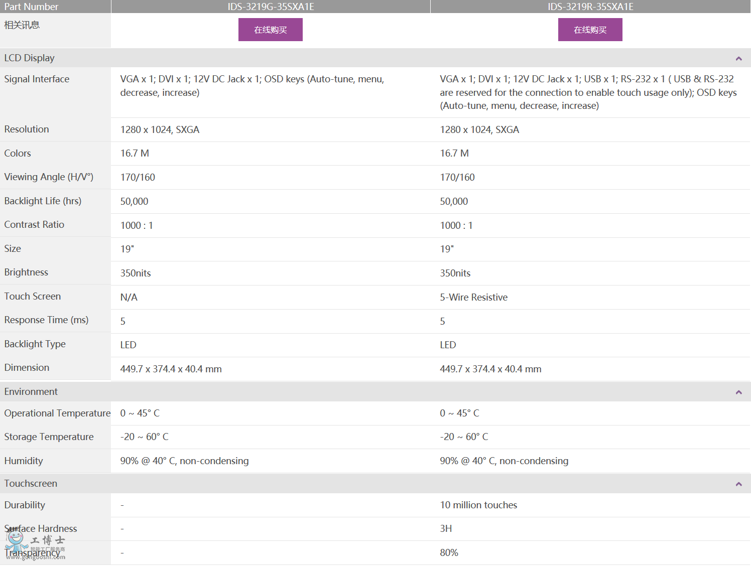Click the 相关讯息 row label
This screenshot has height=567, width=751.
pyautogui.click(x=22, y=25)
